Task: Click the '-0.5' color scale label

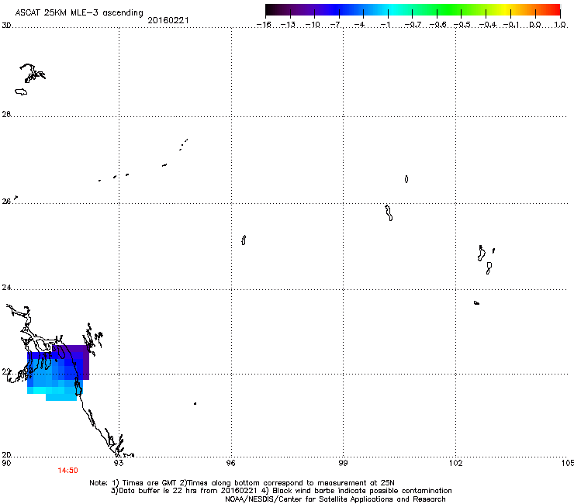Action: (x=462, y=25)
